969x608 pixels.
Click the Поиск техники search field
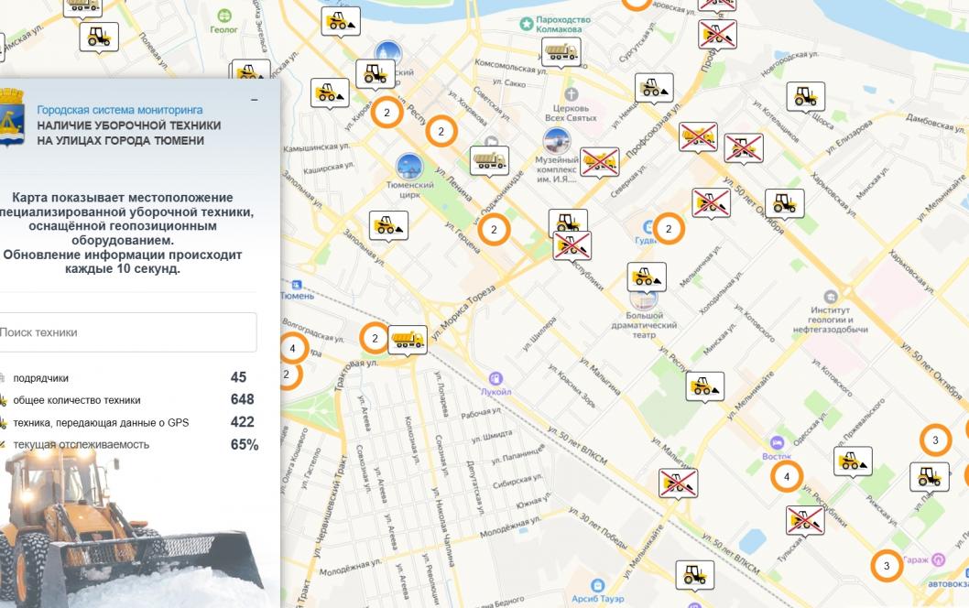pyautogui.click(x=126, y=332)
